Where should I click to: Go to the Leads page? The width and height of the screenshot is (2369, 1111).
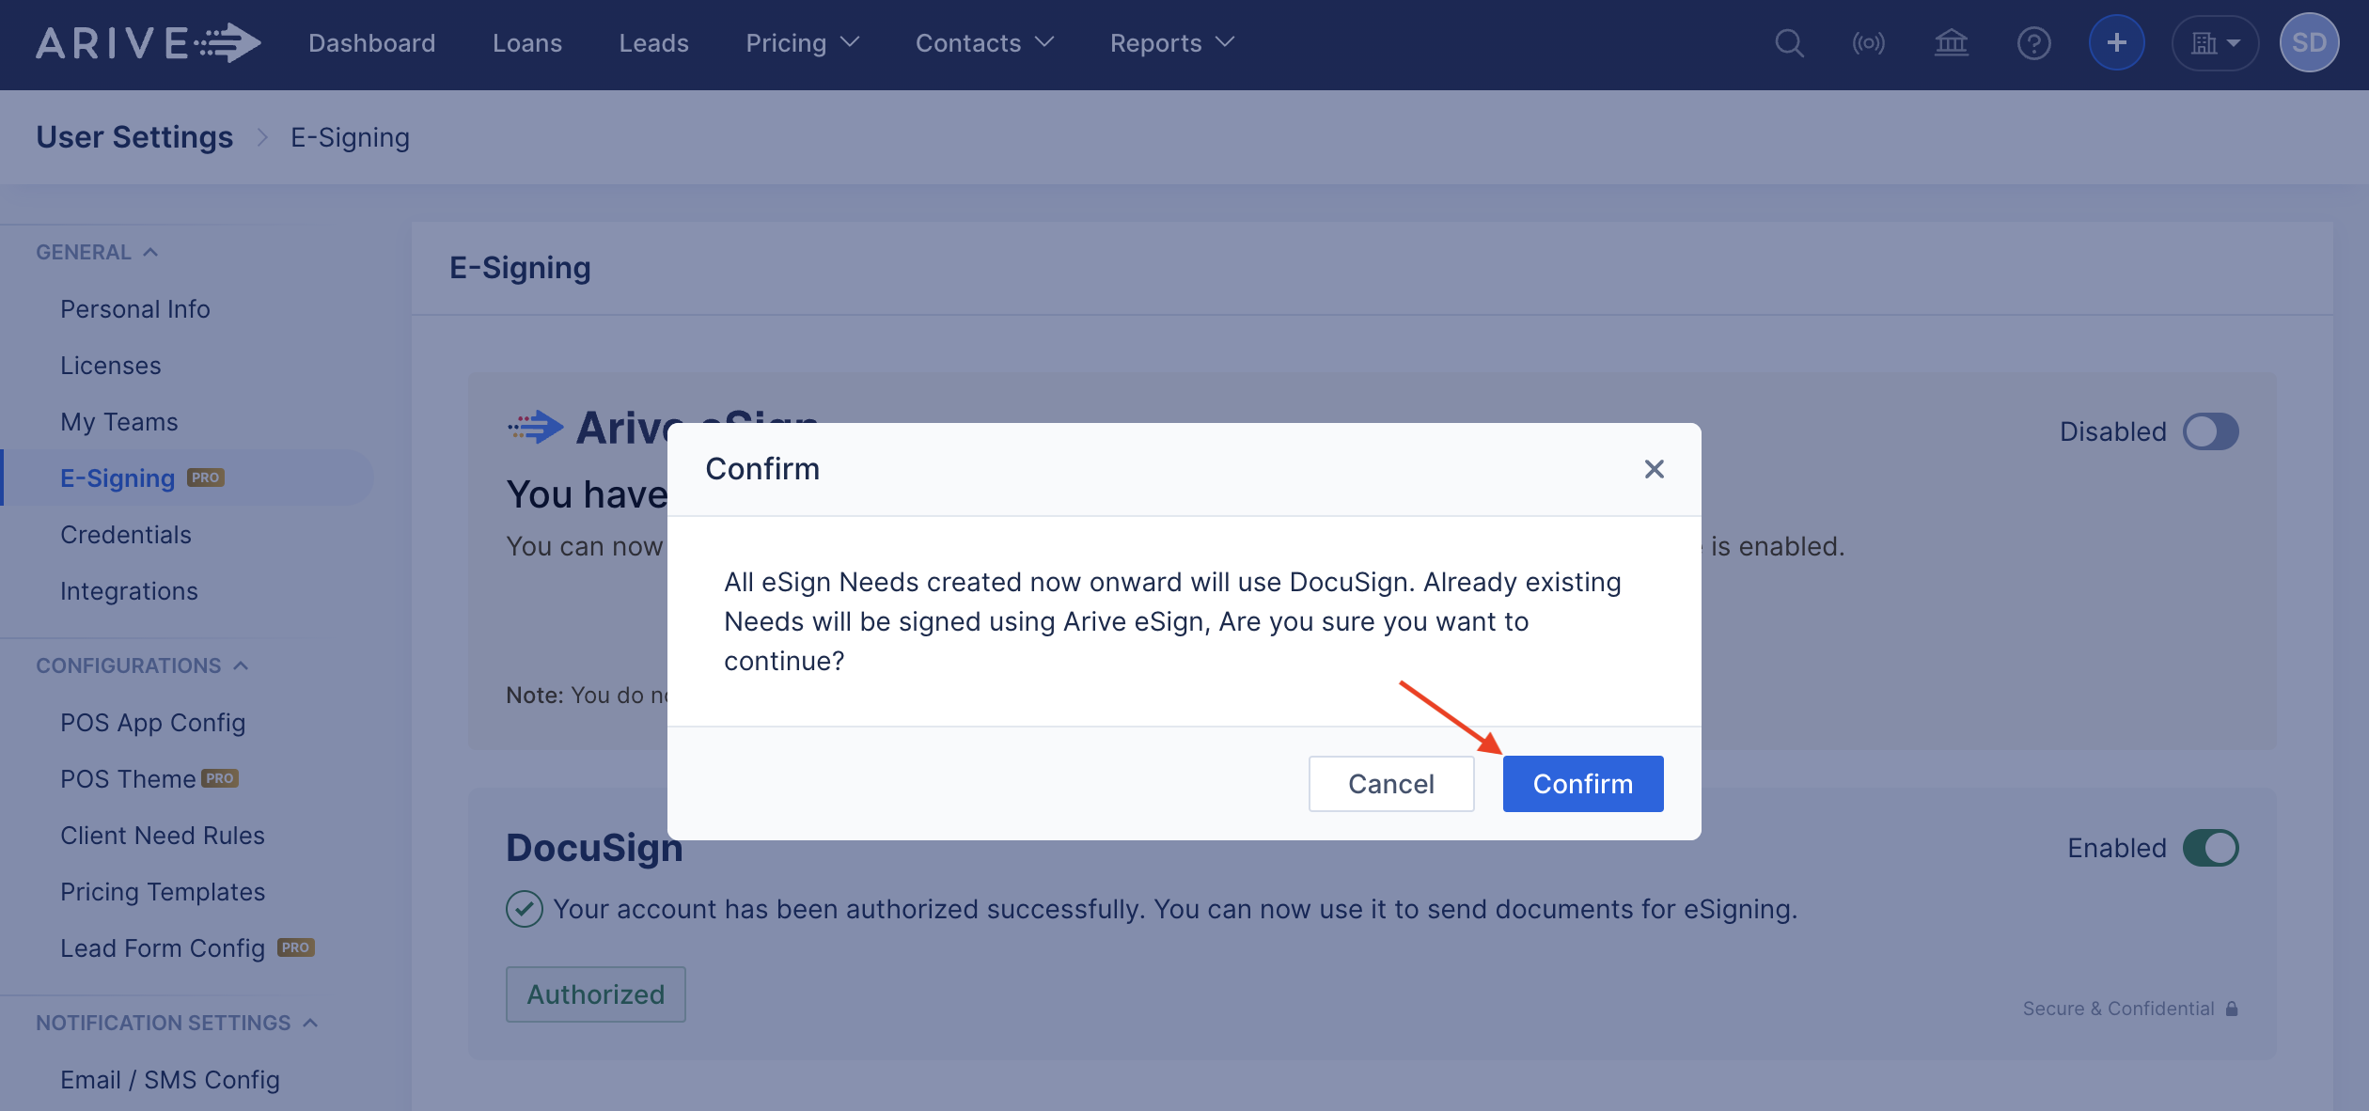653,43
